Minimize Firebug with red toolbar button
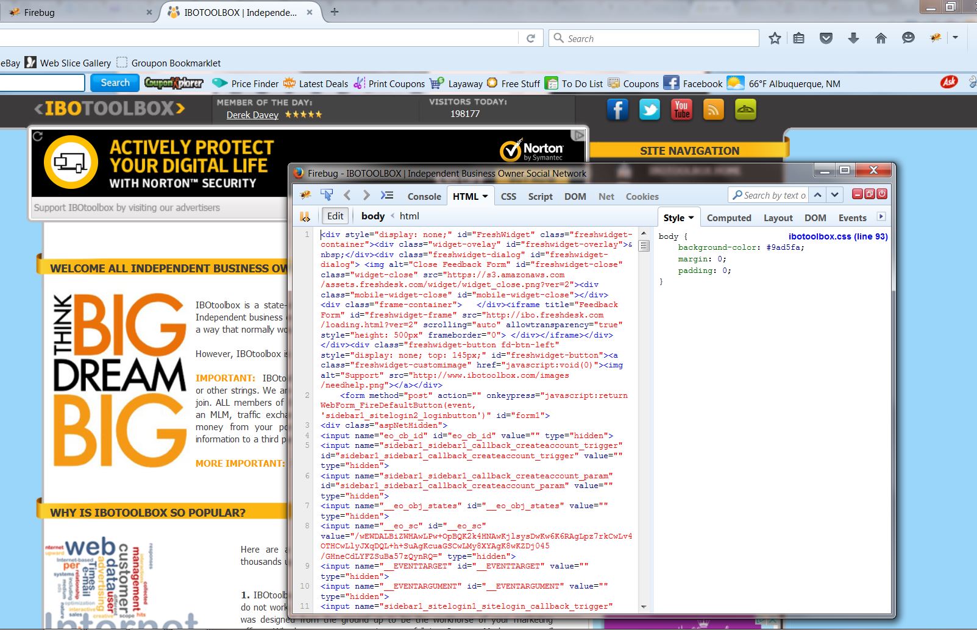This screenshot has width=977, height=630. (x=858, y=194)
